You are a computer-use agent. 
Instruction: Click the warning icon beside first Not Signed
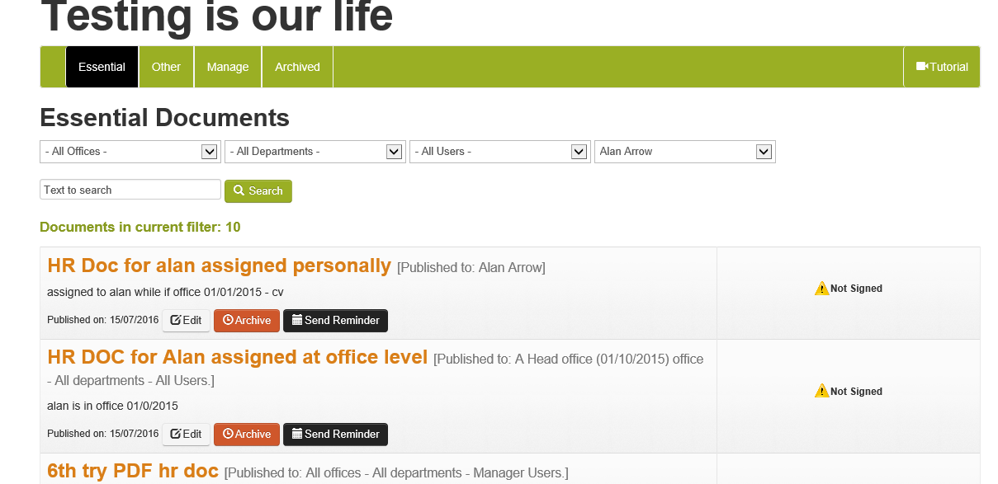point(821,289)
